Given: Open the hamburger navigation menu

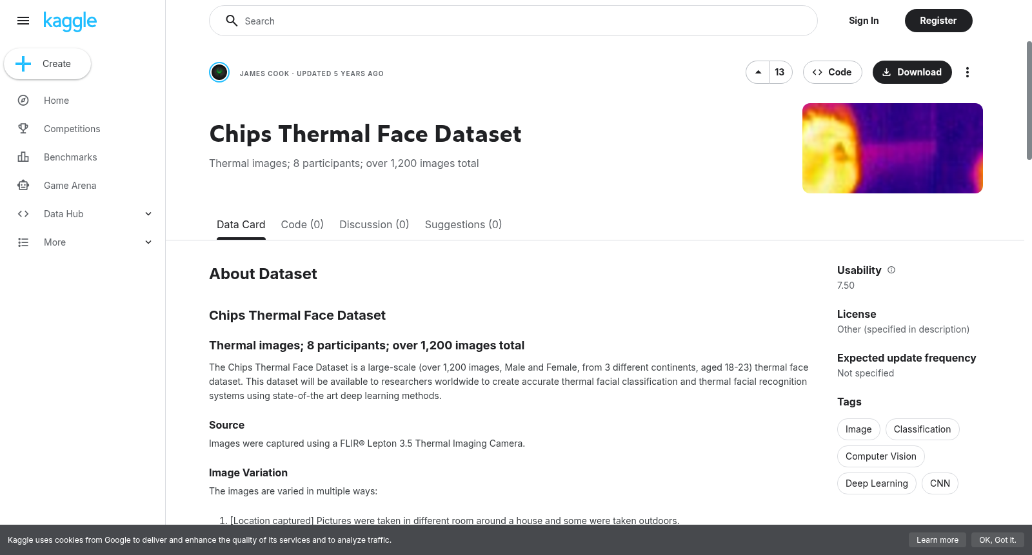Looking at the screenshot, I should (23, 21).
